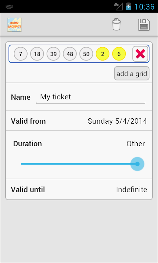
Task: Tap the trash can delete icon
Action: pos(117,24)
